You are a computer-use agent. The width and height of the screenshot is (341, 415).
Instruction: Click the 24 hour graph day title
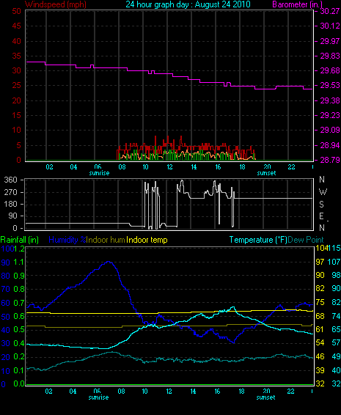pos(188,4)
